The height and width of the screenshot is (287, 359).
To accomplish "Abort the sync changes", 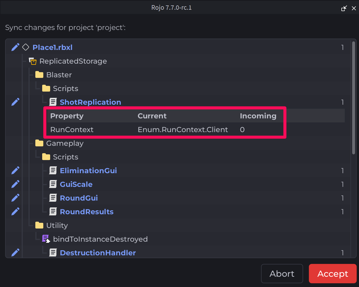I will [x=282, y=274].
